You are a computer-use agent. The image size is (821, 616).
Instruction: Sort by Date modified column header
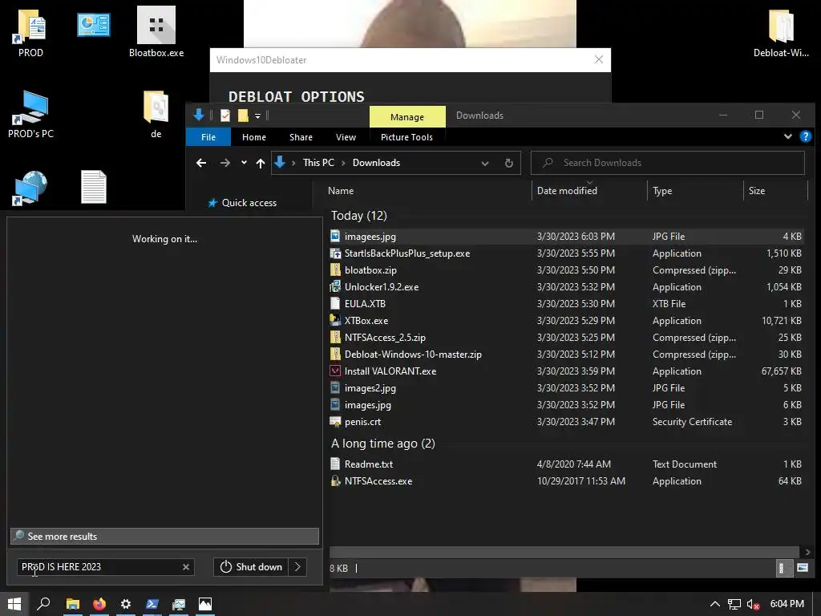point(567,191)
